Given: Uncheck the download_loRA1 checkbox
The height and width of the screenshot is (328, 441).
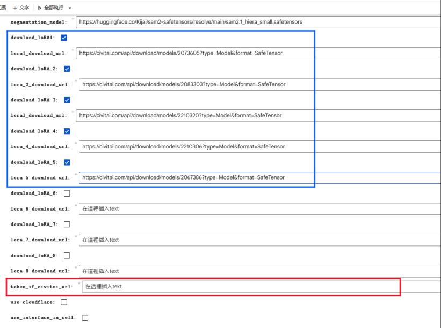Looking at the screenshot, I should pos(64,38).
